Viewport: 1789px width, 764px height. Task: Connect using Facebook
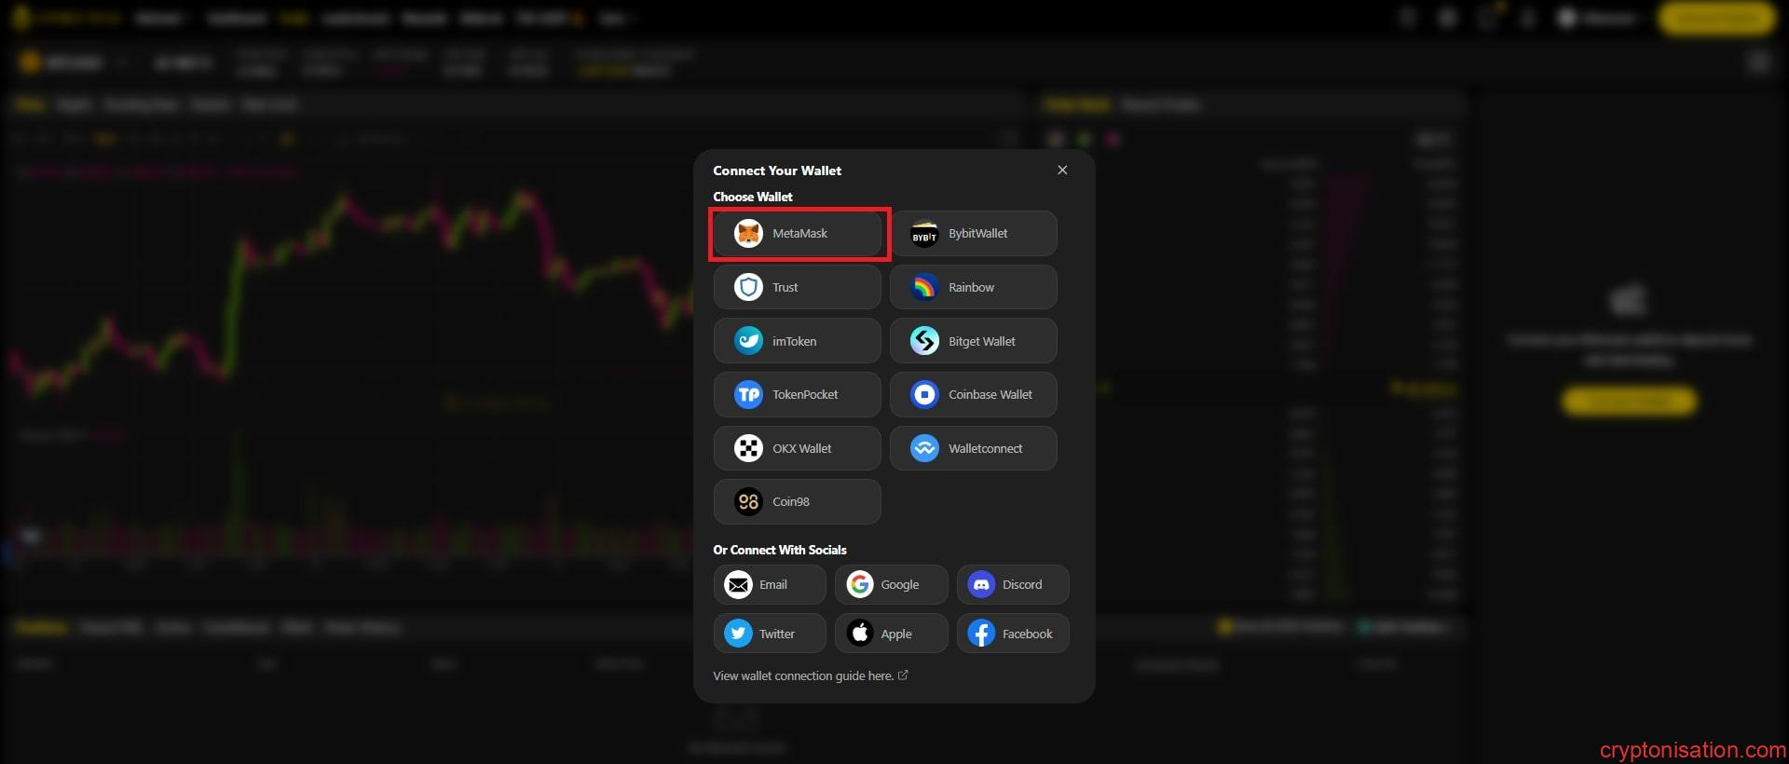click(x=1012, y=634)
